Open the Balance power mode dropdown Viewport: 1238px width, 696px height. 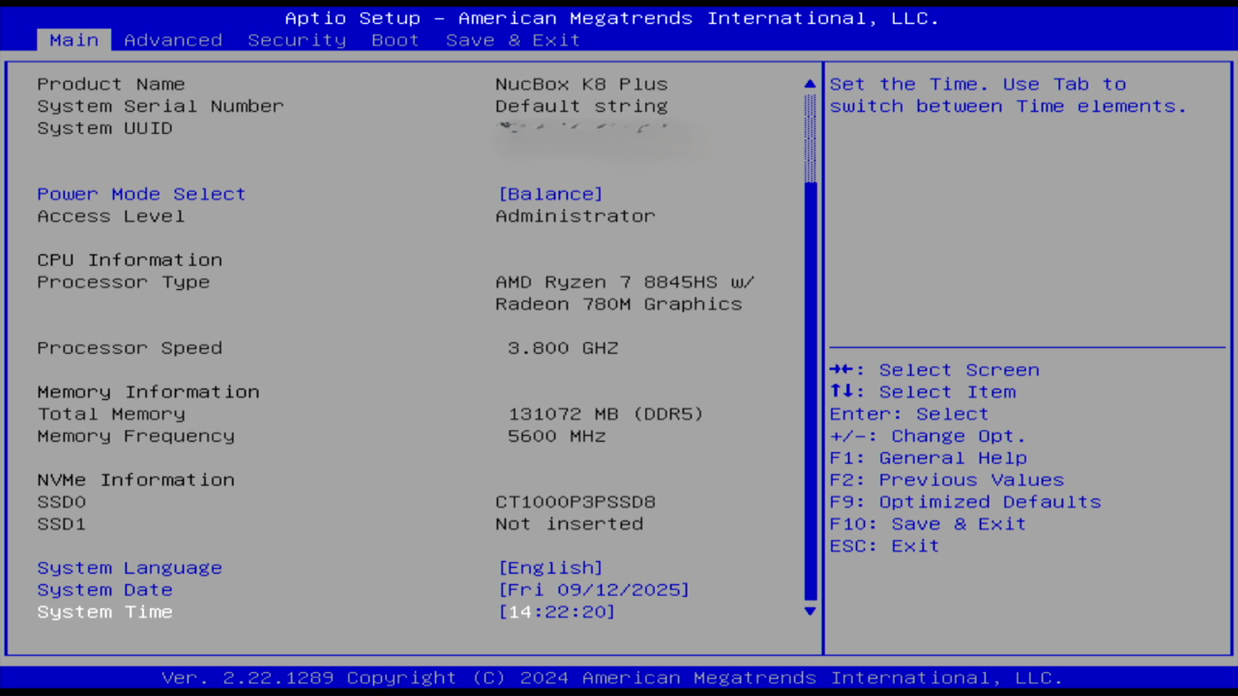tap(551, 194)
